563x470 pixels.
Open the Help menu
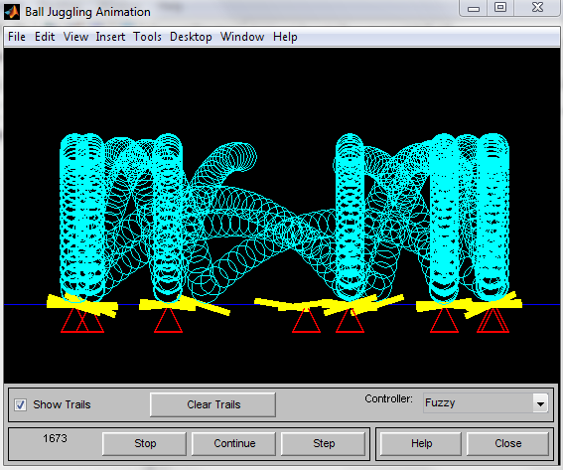pos(285,37)
